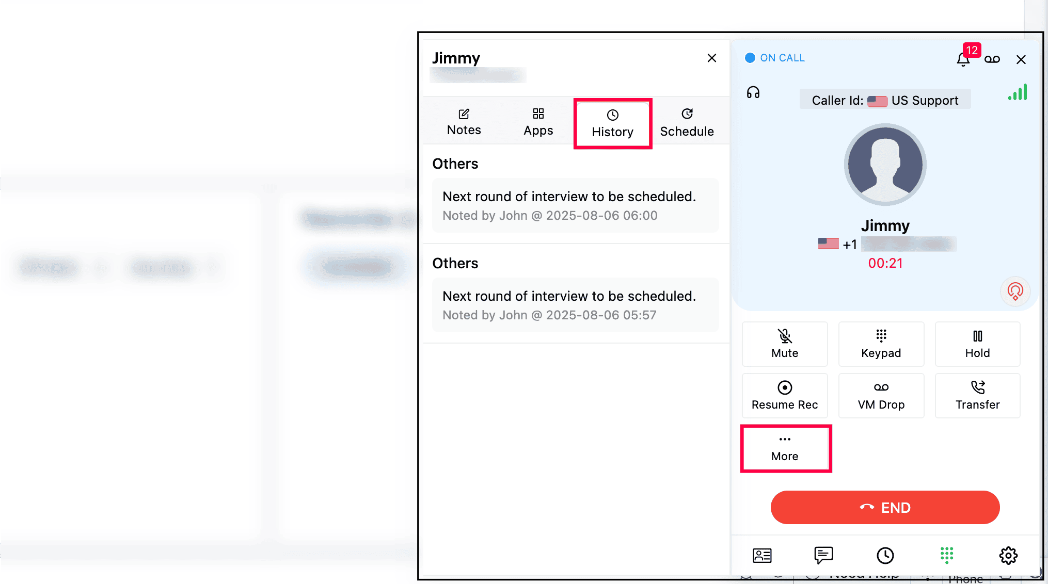Screen dimensions: 1048x584
Task: Click the red AI assistant icon
Action: pos(1015,291)
